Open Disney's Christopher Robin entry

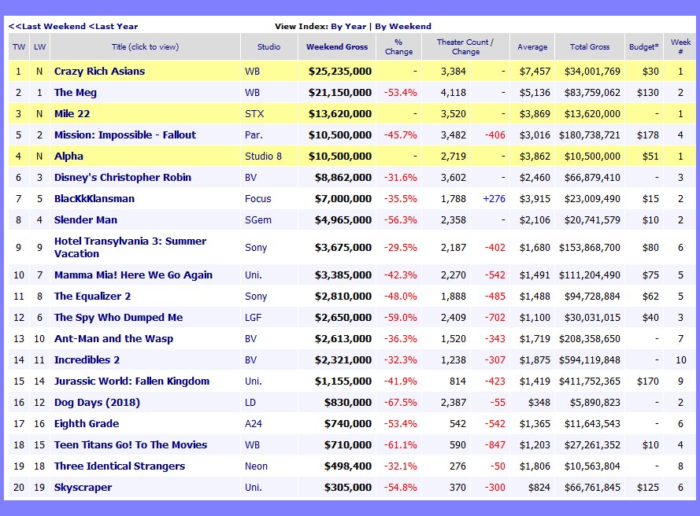click(x=122, y=178)
